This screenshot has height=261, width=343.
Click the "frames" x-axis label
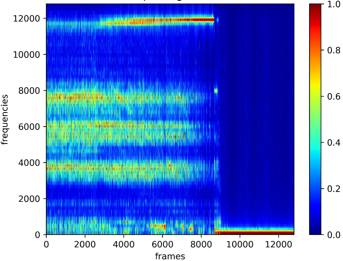(170, 256)
